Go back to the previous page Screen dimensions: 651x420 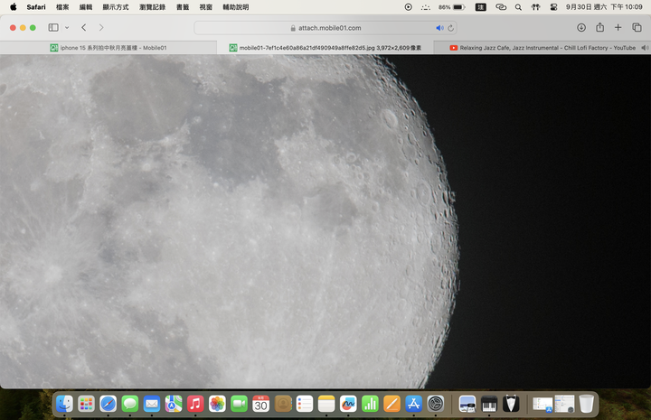(x=84, y=27)
